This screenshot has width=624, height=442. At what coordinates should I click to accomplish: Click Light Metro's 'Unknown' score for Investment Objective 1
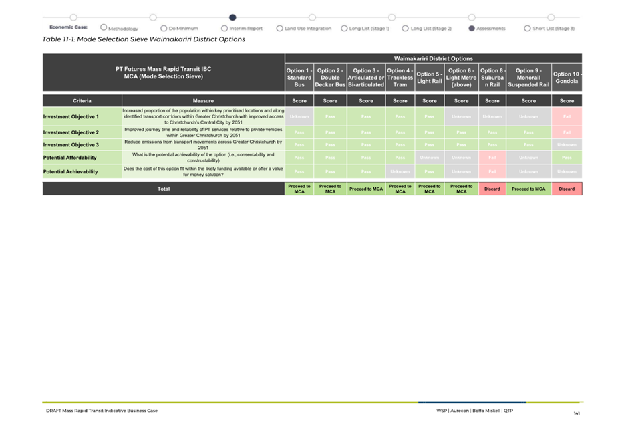[x=461, y=116]
